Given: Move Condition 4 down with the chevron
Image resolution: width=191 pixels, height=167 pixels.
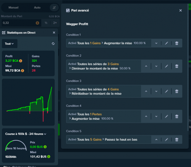Looking at the screenshot, I should click(x=156, y=116).
